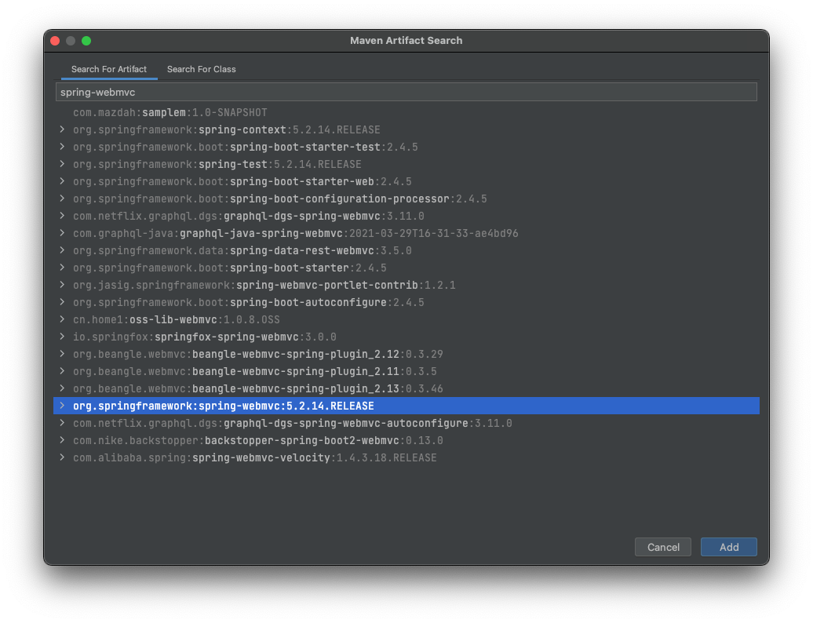The image size is (813, 623).
Task: Select cn.home1:oss-lib-webmvc text
Action: pos(177,320)
